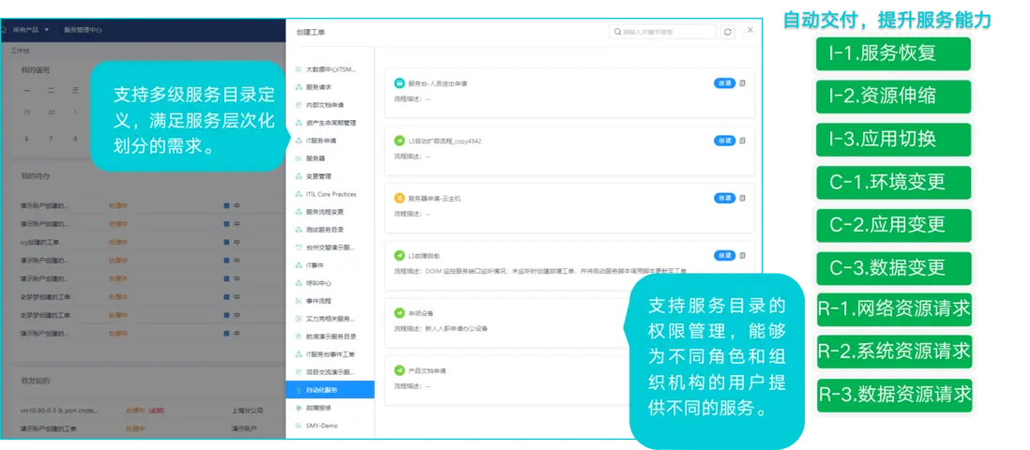This screenshot has width=1030, height=450.
Task: Select the 大数据中心ITSM catalog item
Action: (x=330, y=69)
